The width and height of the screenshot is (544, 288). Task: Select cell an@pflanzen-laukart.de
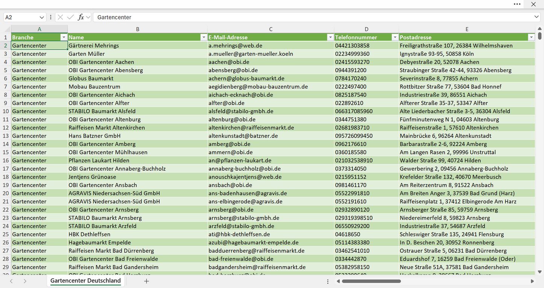coord(271,161)
